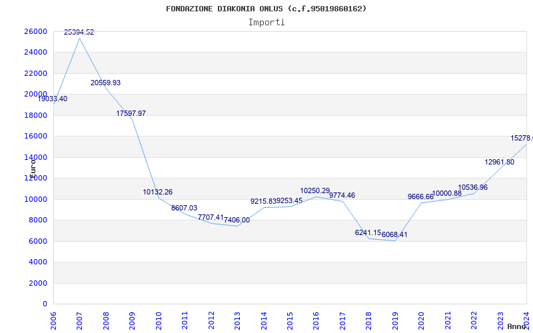Click the x-axis year 2022
Viewport: 533px width, 333px height.
point(474,320)
